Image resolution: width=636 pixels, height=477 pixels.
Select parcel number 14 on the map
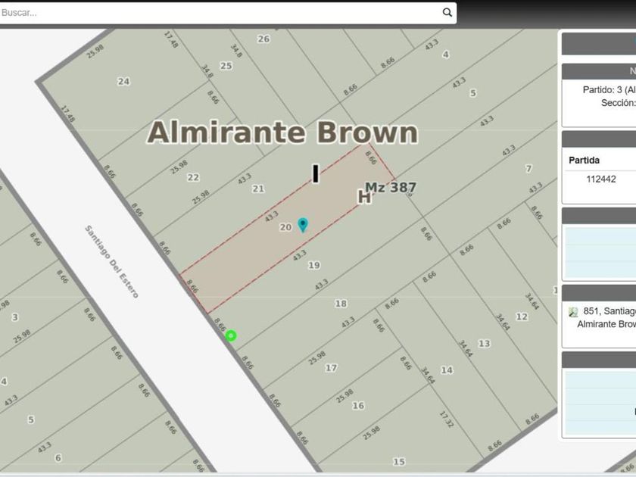coord(447,370)
